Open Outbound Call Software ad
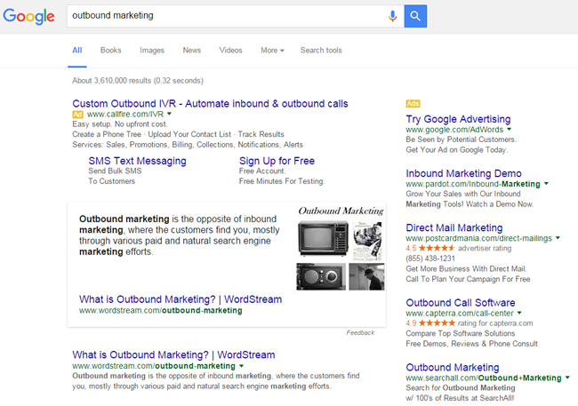 461,302
